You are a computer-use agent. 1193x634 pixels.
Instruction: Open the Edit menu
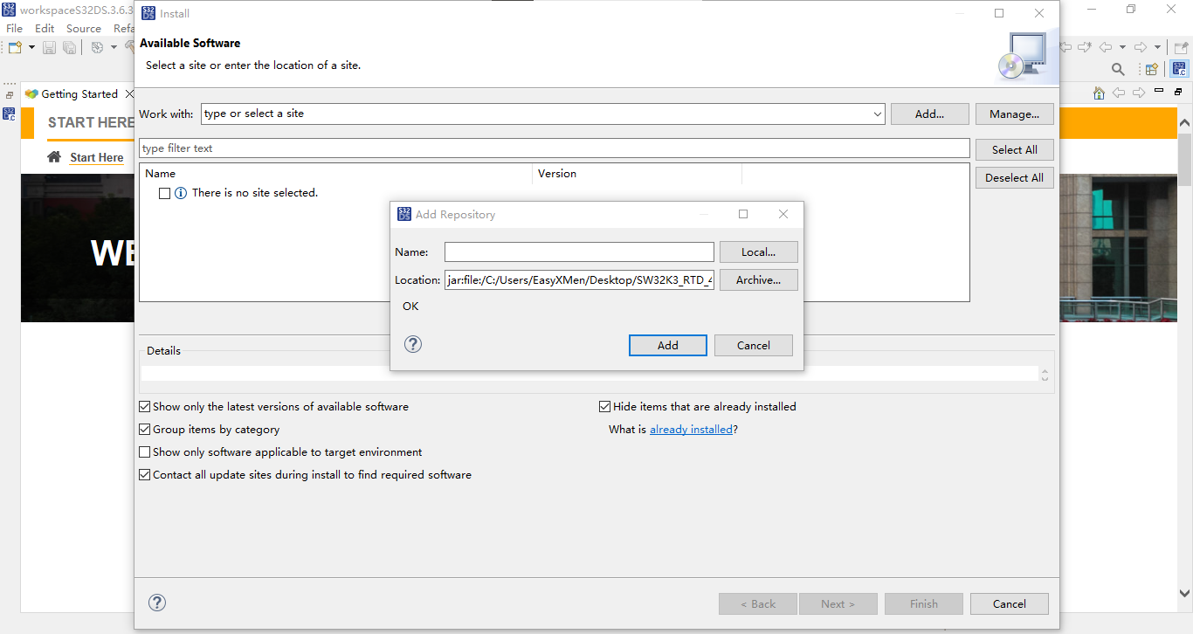pyautogui.click(x=45, y=29)
